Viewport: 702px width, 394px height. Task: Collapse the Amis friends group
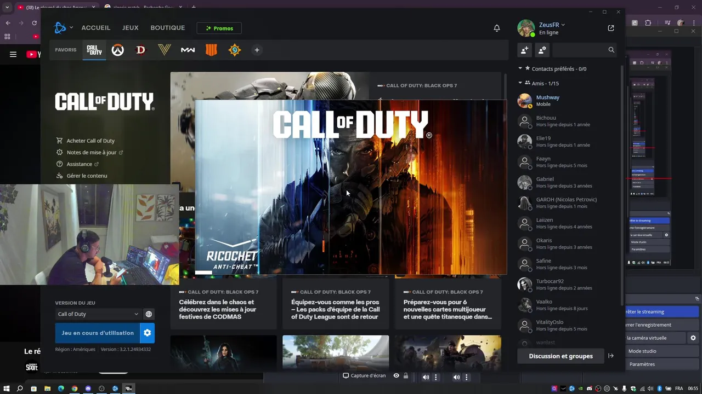(520, 83)
